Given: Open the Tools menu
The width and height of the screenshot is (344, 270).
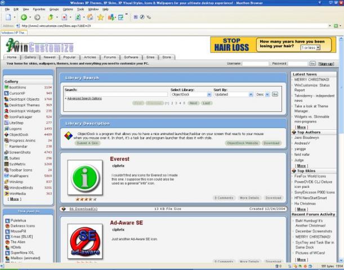Looking at the screenshot, I should [x=81, y=9].
